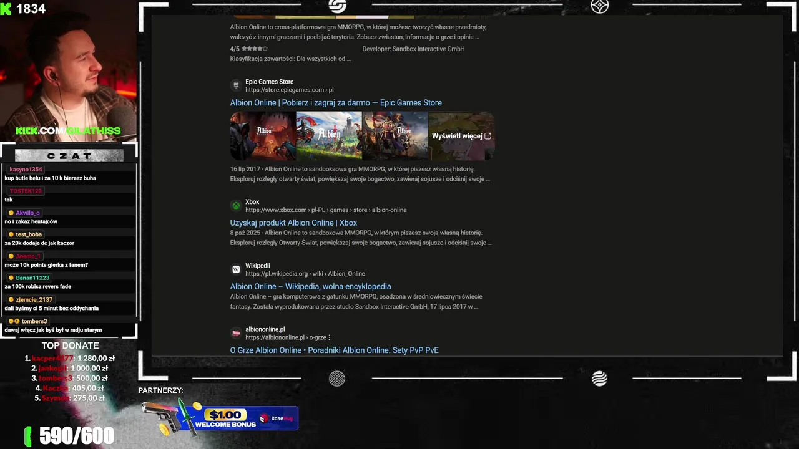This screenshot has width=799, height=449.
Task: Click message 'kup butle helu i za 10 k'
Action: pos(51,178)
